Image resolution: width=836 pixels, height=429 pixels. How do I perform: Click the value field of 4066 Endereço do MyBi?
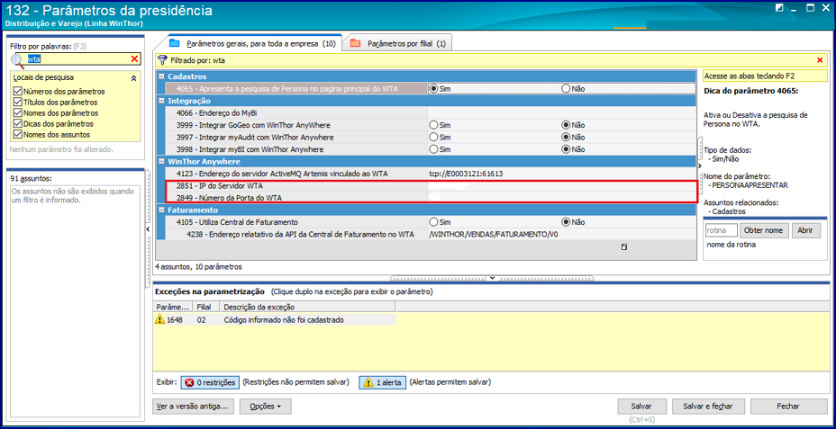coord(561,112)
